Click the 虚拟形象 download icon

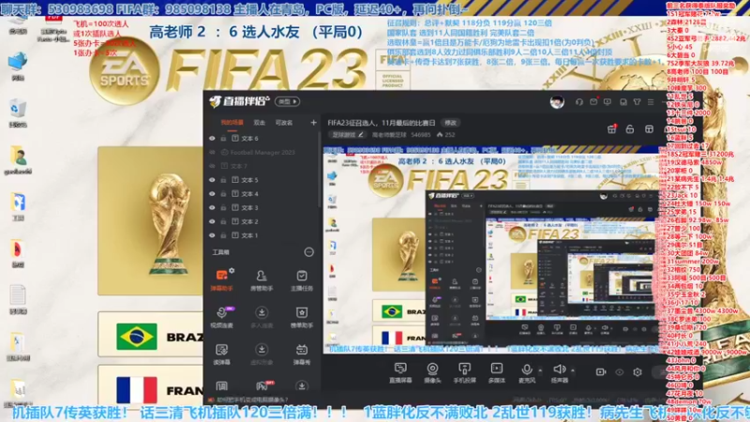pos(262,349)
